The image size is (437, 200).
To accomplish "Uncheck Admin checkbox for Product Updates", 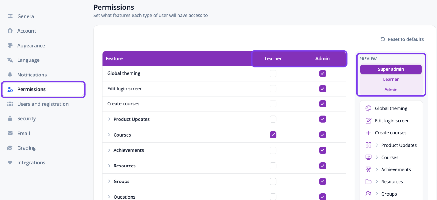I will [x=323, y=119].
